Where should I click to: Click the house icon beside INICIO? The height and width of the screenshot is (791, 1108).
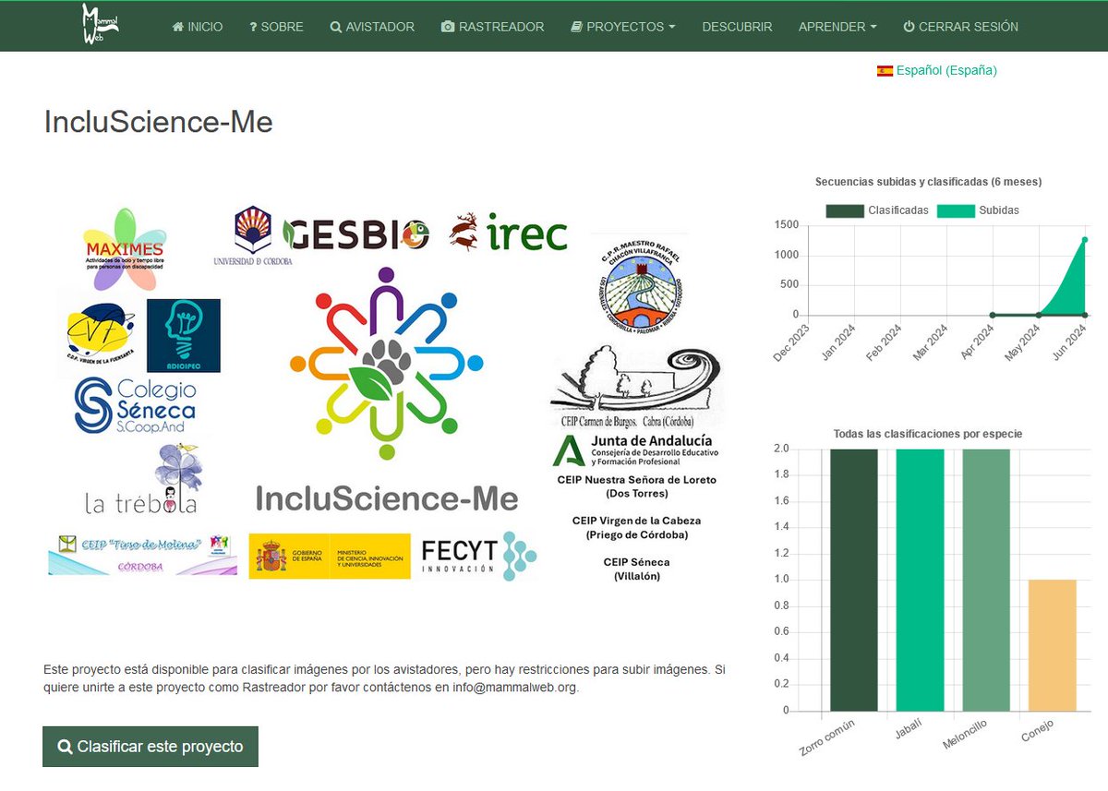178,27
